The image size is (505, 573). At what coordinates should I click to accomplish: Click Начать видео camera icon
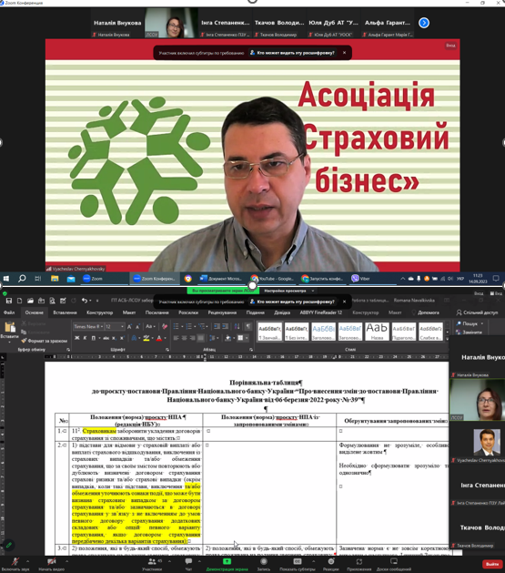click(52, 562)
